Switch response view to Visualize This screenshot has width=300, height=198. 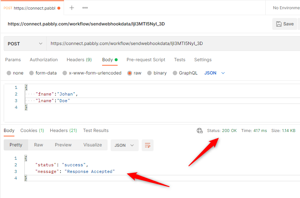(92, 145)
